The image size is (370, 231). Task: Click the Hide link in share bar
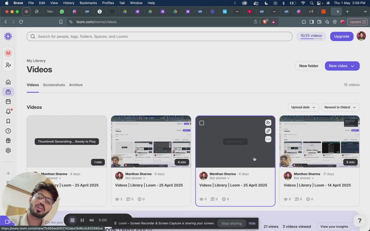click(x=252, y=223)
